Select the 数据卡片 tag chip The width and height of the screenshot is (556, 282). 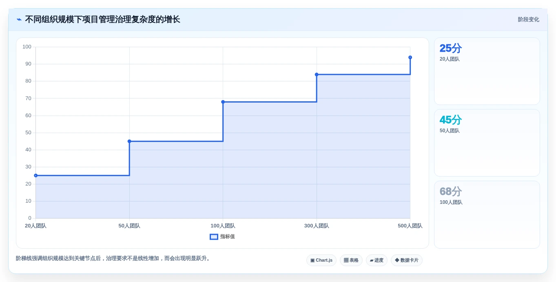pos(407,260)
